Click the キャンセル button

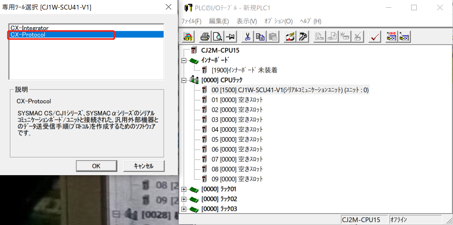144,166
